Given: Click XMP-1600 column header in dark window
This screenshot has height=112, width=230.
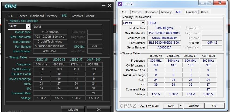Looking at the screenshot, I should point(94,59).
